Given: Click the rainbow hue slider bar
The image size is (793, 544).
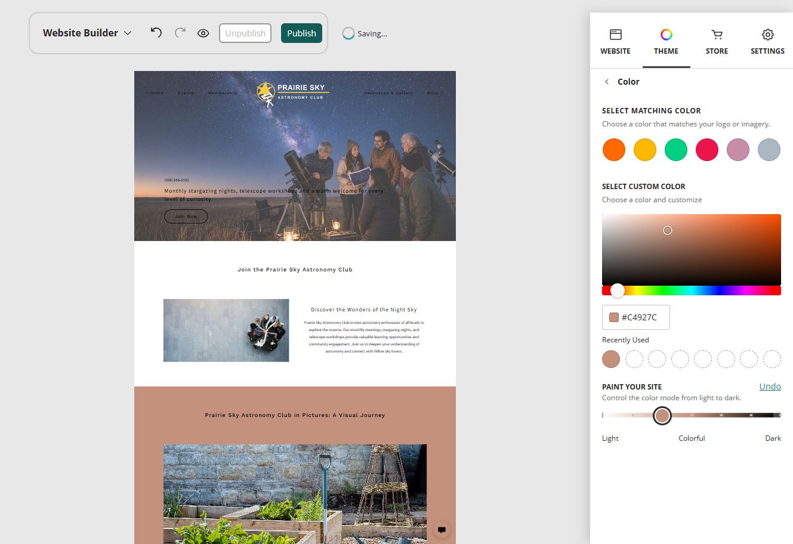Looking at the screenshot, I should 692,290.
